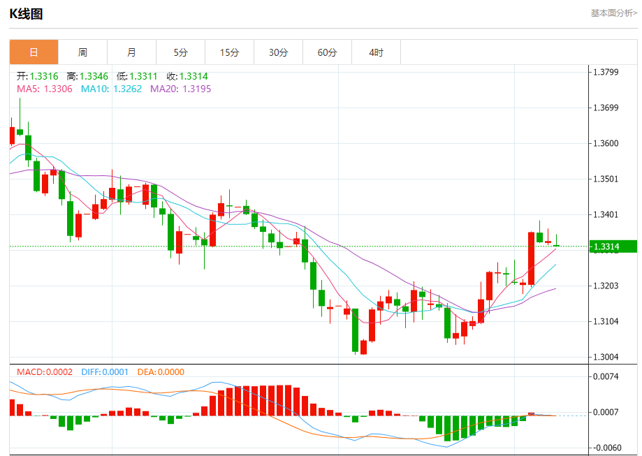Open the 4时 interval tab
642x456 pixels.
[x=377, y=52]
